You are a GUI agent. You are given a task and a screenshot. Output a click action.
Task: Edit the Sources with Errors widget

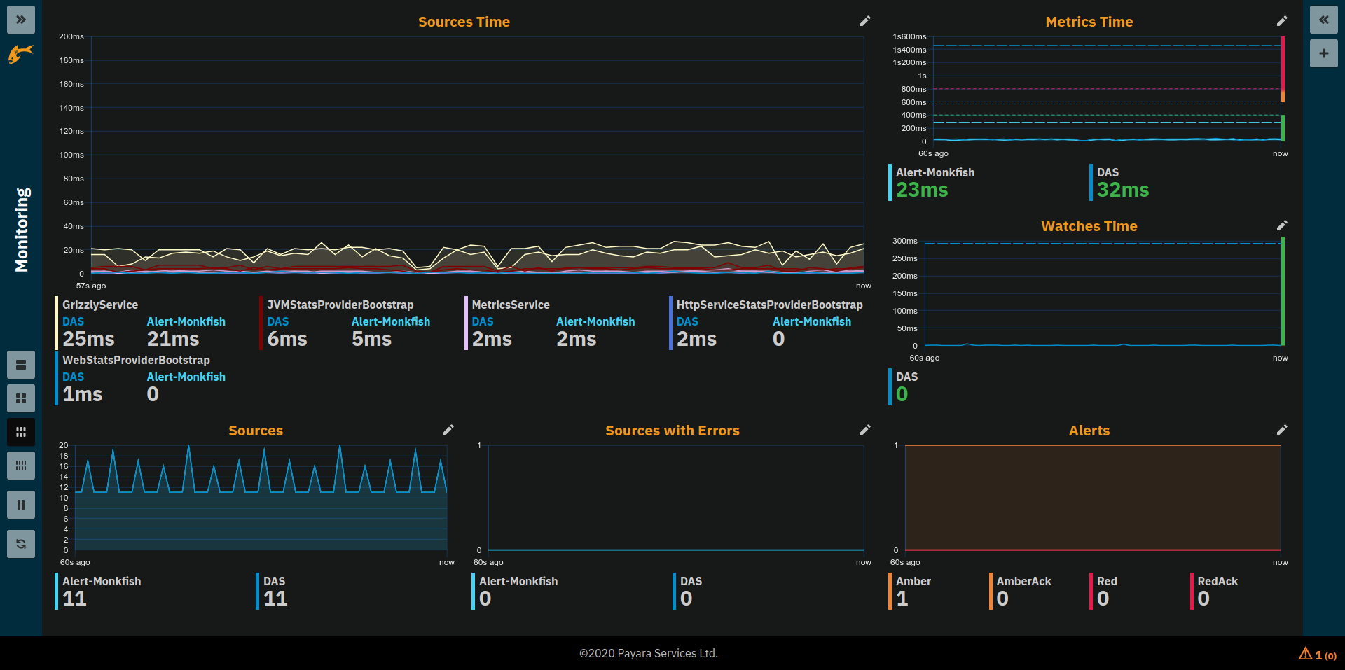coord(865,430)
